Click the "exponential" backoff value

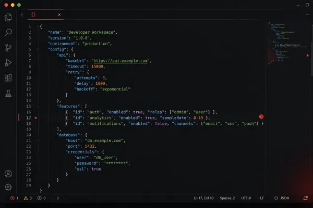tap(115, 89)
